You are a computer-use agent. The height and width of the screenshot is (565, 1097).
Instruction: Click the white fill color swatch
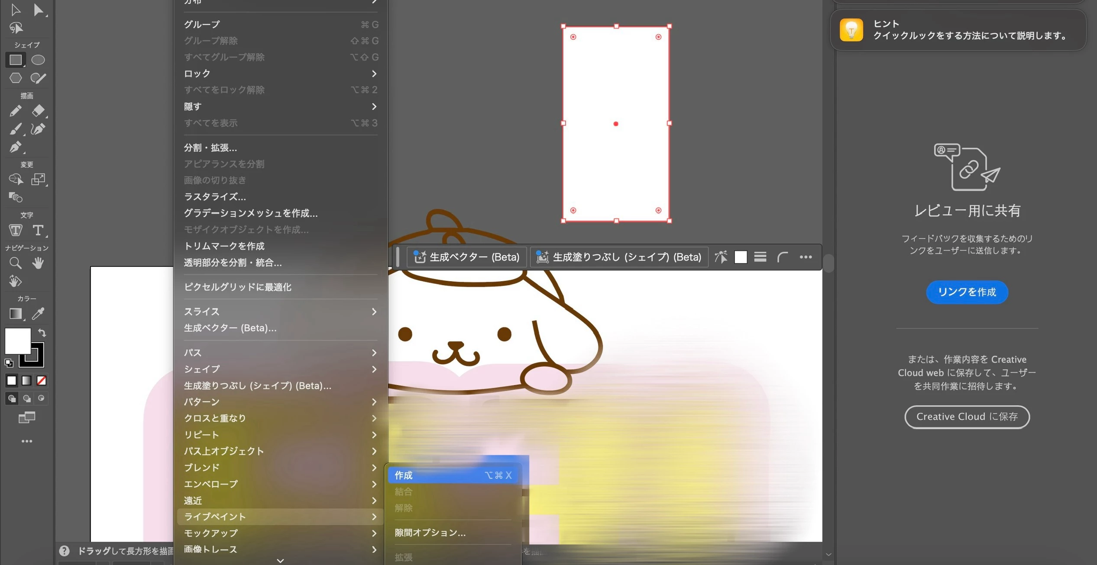click(x=17, y=341)
